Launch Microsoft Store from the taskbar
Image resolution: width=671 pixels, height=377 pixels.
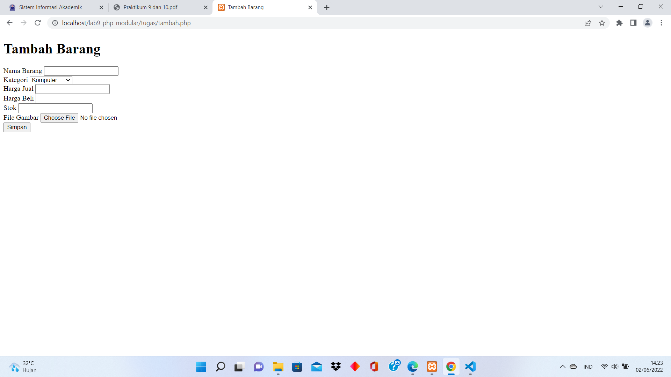[x=297, y=367]
